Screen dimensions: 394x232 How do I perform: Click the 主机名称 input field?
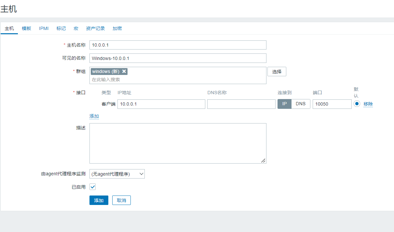point(178,45)
